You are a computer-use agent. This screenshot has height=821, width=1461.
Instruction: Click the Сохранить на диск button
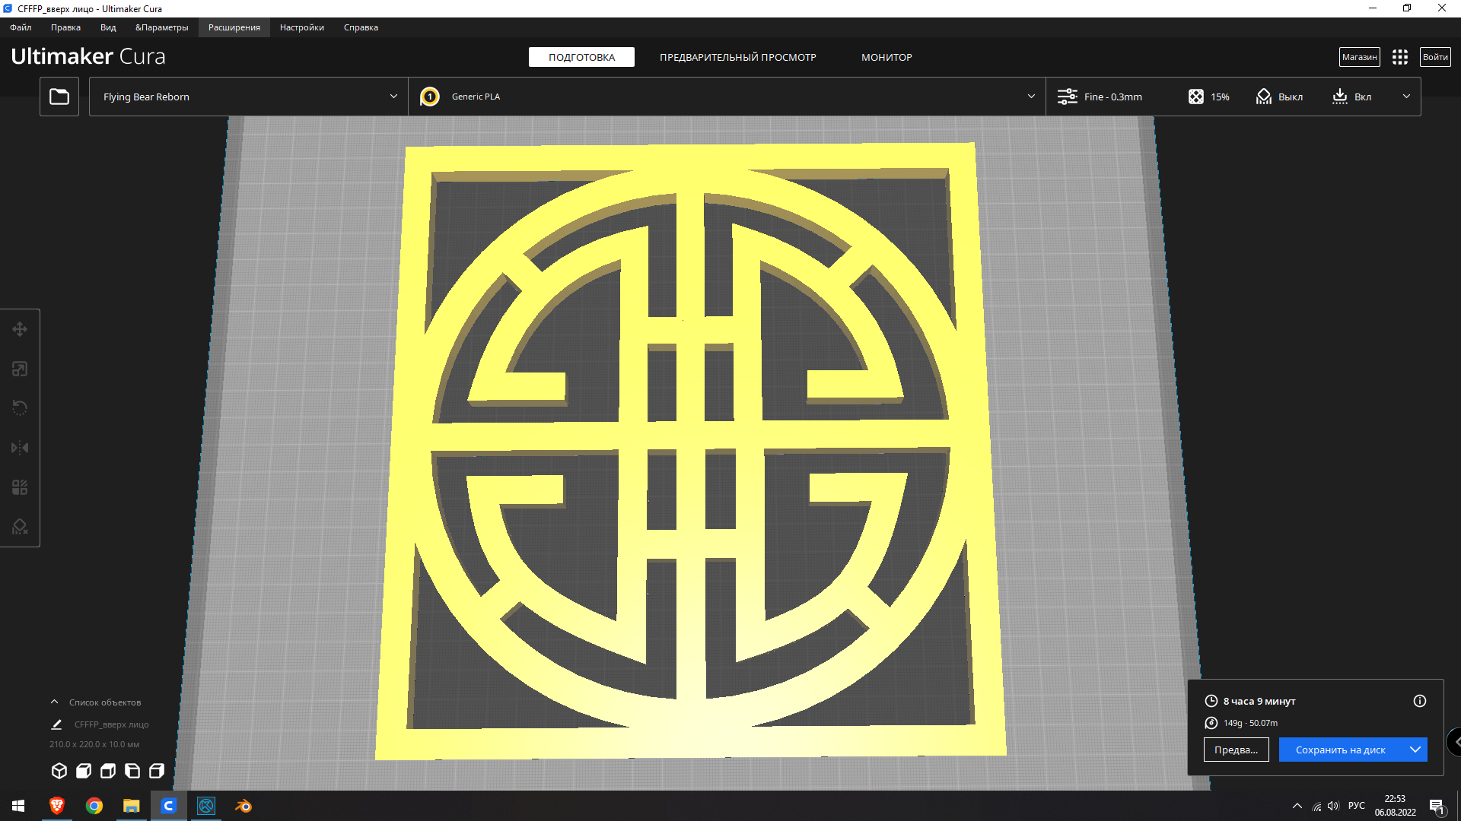(x=1341, y=750)
